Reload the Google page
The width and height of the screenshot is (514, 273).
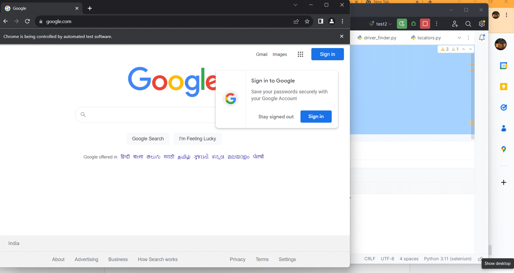(x=27, y=21)
